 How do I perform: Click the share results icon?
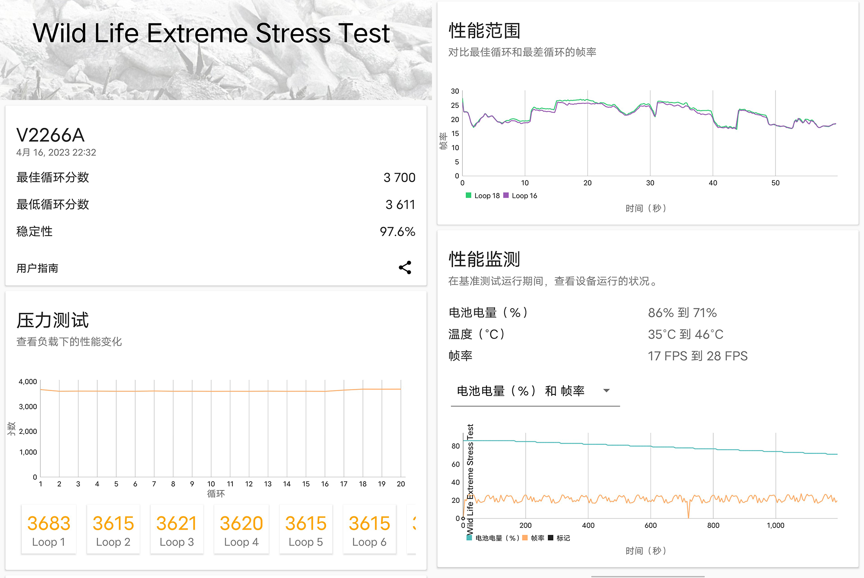404,268
